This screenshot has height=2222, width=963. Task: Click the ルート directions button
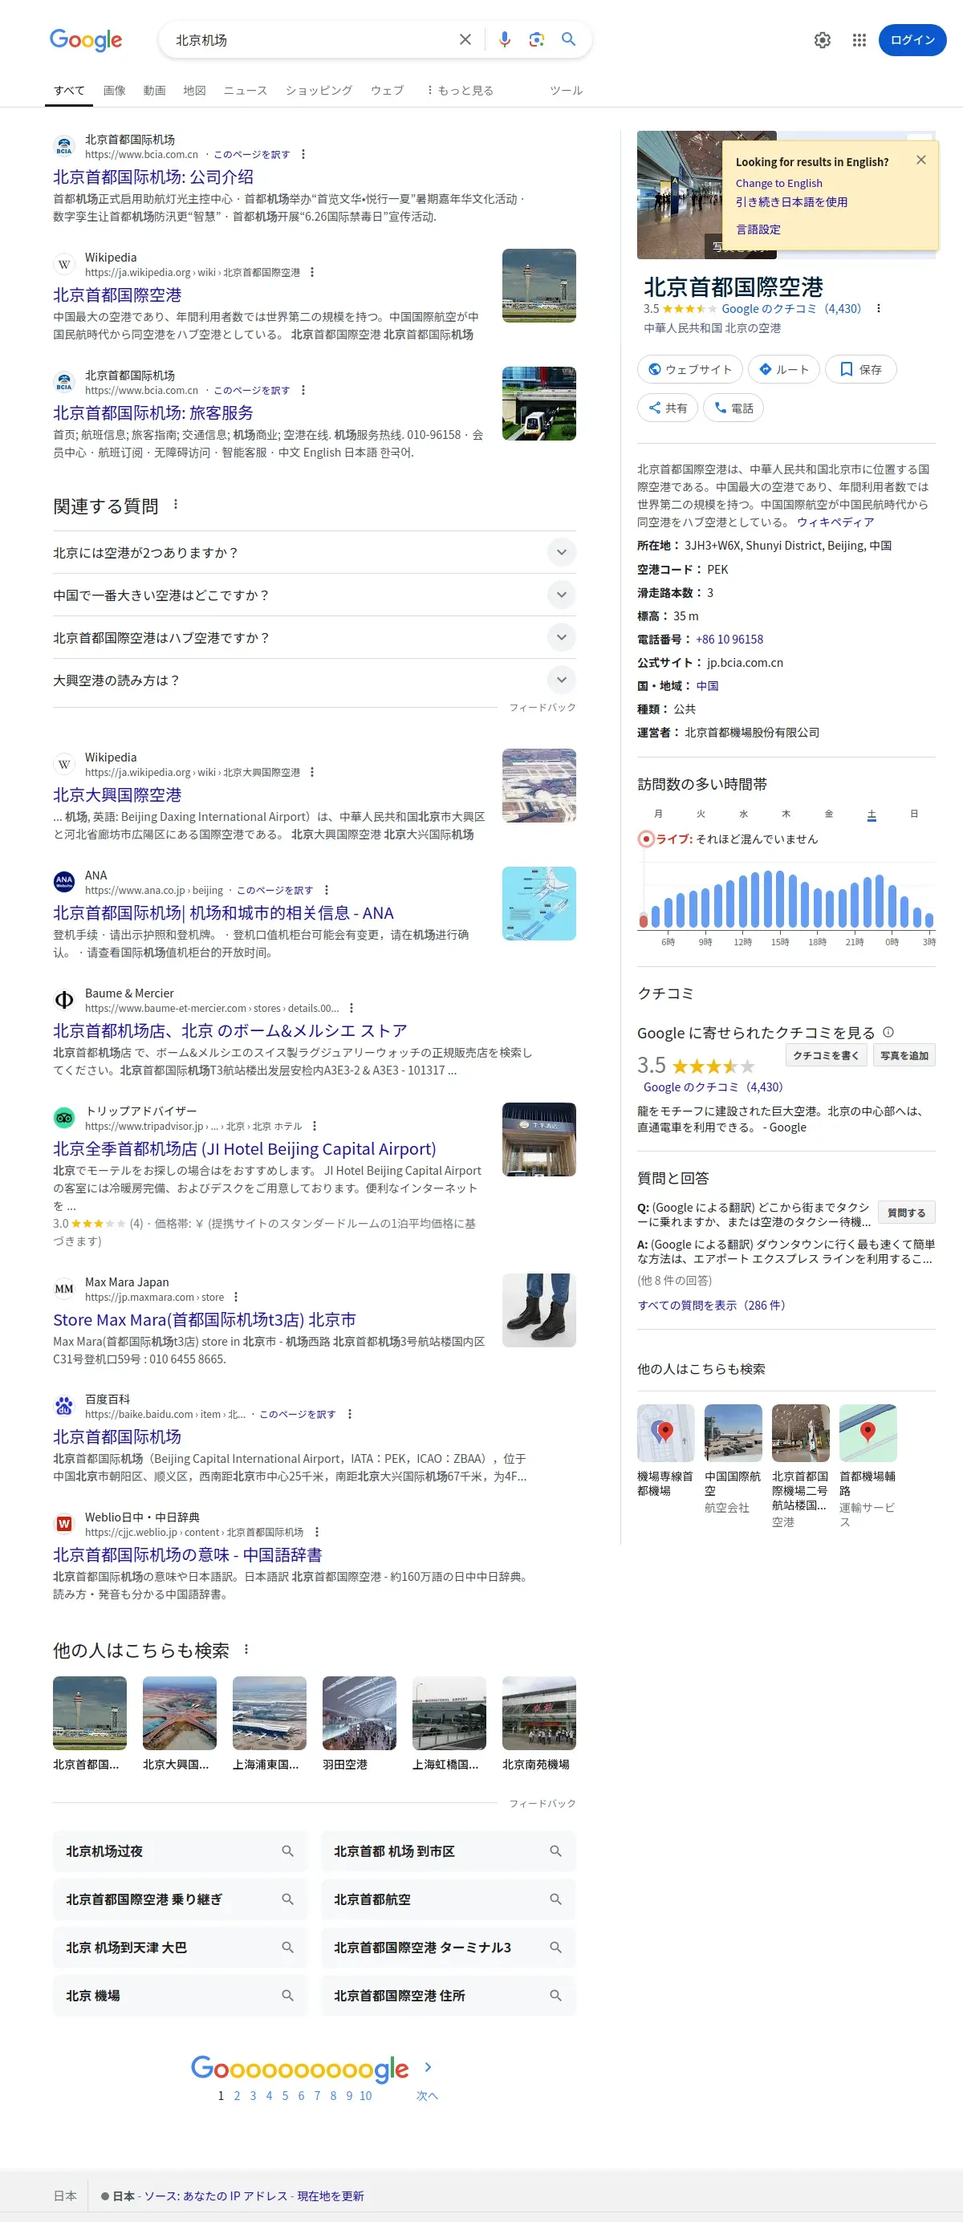pyautogui.click(x=783, y=370)
